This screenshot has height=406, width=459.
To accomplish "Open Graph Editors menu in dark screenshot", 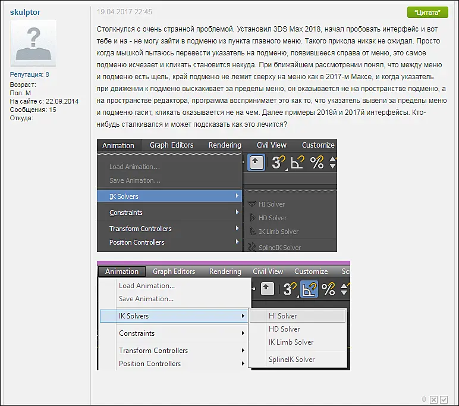I will tap(172, 145).
